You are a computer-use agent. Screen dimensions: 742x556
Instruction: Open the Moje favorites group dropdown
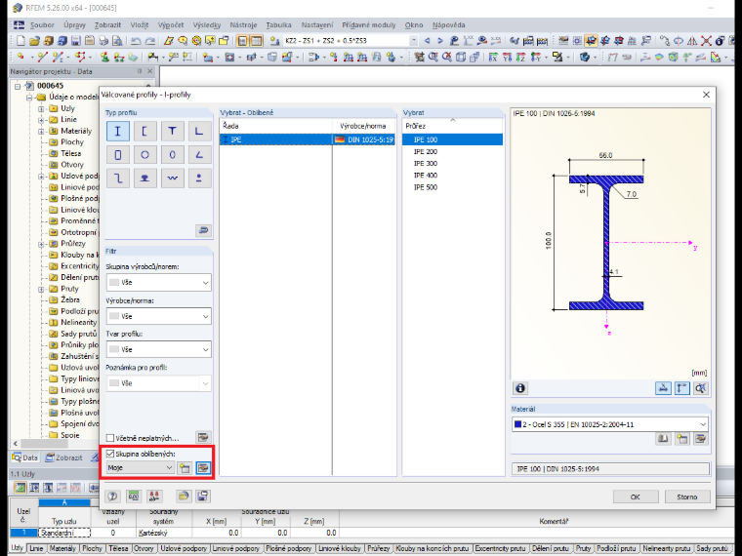tap(140, 468)
